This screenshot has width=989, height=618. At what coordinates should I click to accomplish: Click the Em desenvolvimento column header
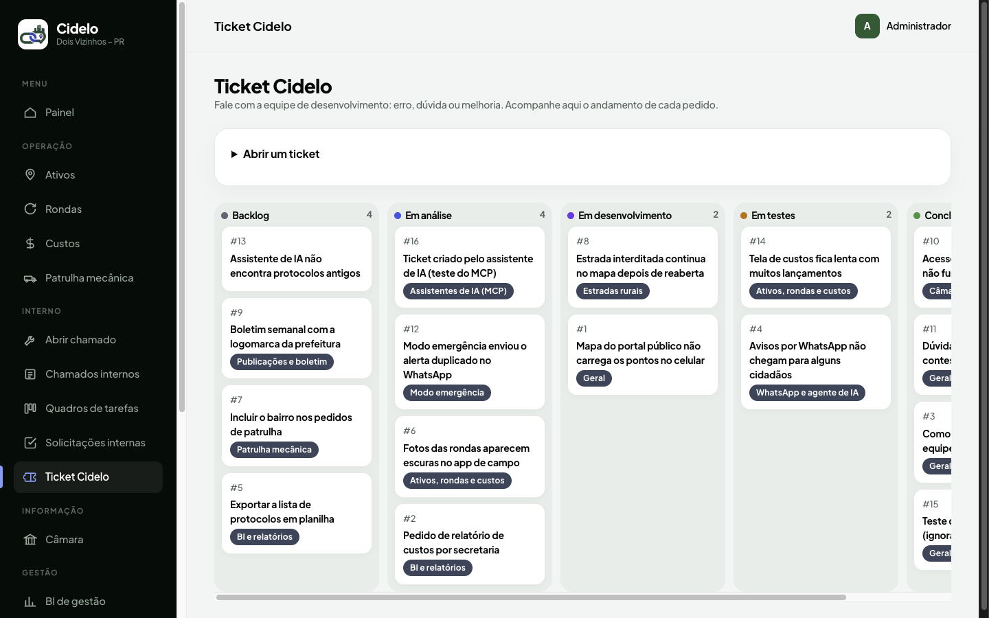point(643,216)
